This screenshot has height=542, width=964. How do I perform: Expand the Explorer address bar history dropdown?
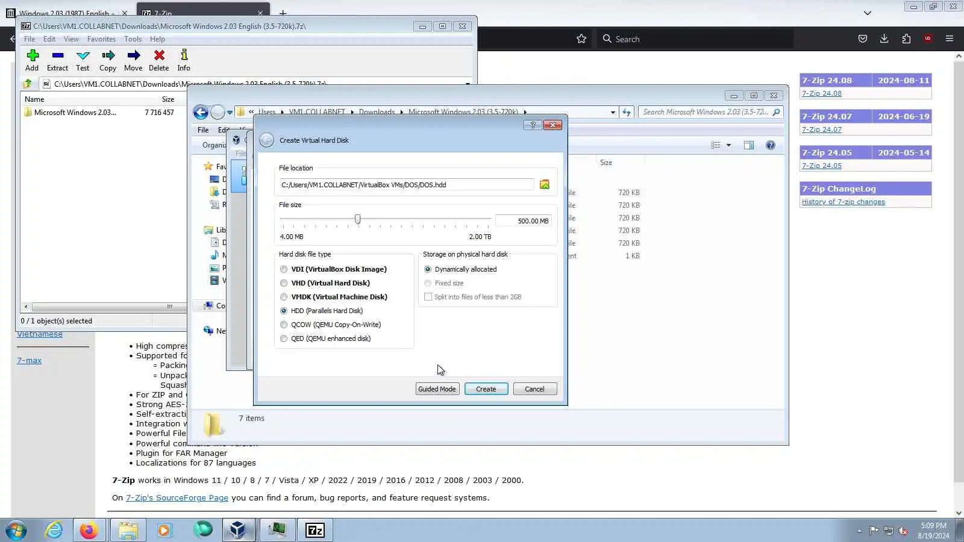click(613, 112)
